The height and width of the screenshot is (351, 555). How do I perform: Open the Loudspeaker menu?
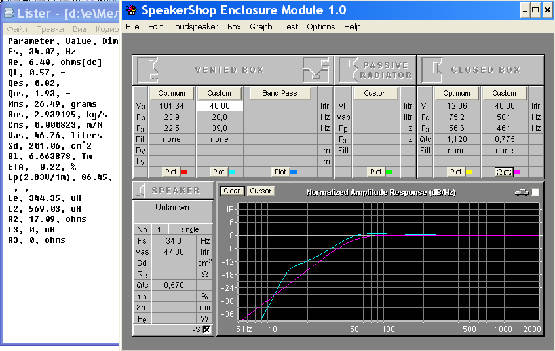195,27
